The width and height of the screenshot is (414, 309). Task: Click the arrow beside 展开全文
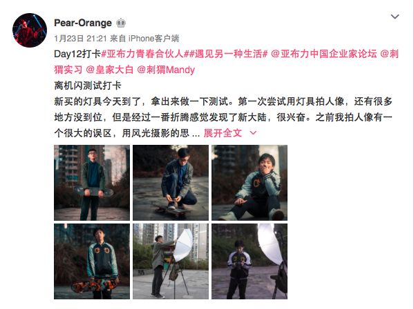point(253,132)
